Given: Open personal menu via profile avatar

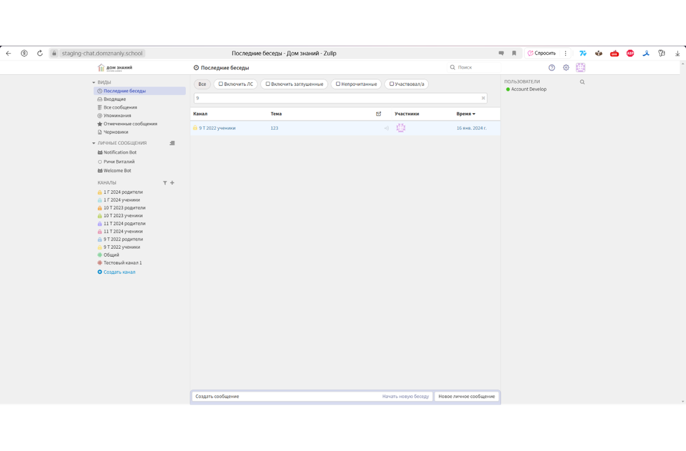Looking at the screenshot, I should pyautogui.click(x=580, y=68).
